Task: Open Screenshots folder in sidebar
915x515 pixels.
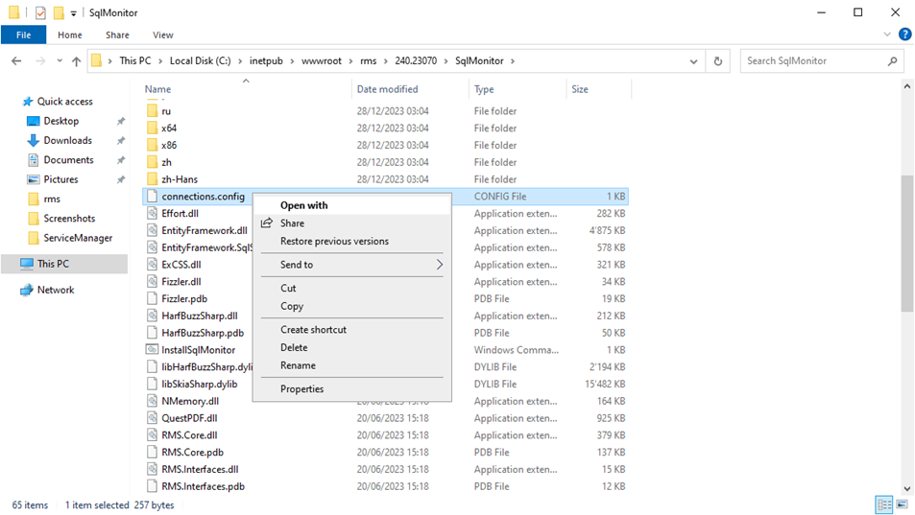Action: [x=69, y=219]
